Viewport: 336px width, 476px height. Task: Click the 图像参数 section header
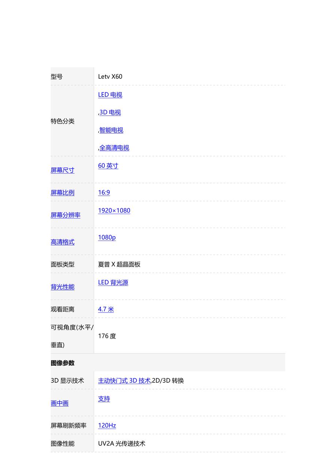[62, 363]
